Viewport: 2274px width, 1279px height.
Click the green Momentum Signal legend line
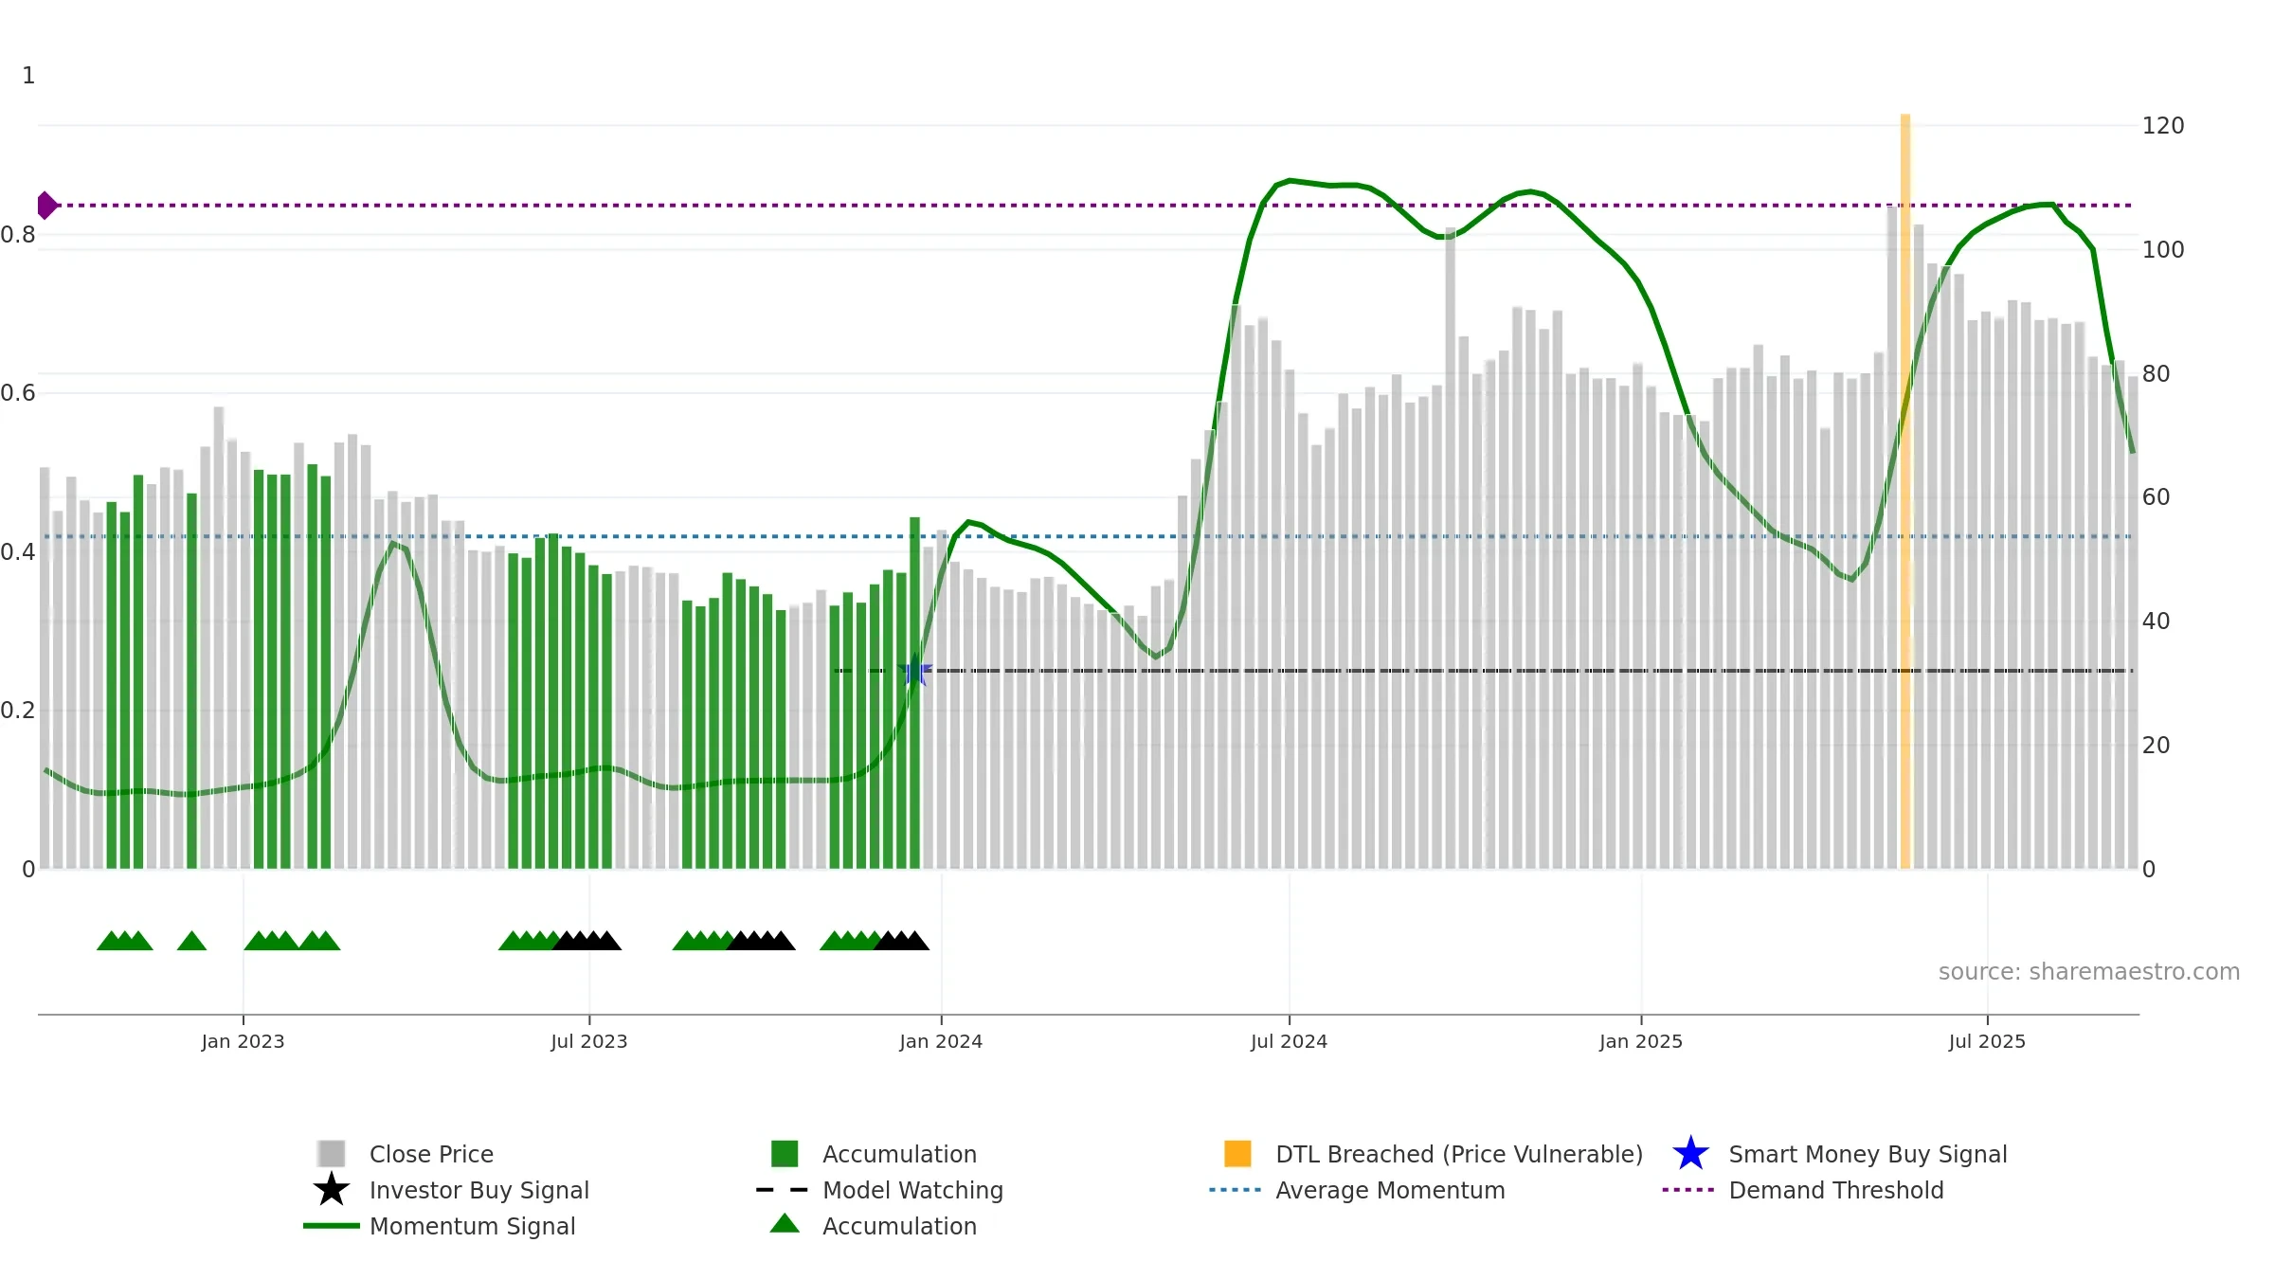click(332, 1225)
